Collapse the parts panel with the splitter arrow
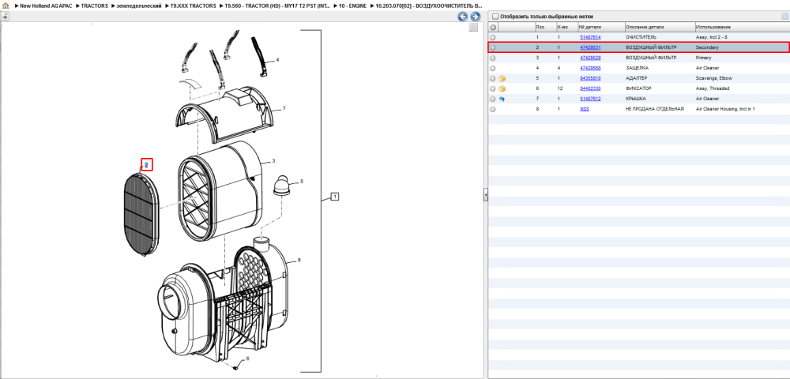Image resolution: width=790 pixels, height=379 pixels. coord(486,194)
